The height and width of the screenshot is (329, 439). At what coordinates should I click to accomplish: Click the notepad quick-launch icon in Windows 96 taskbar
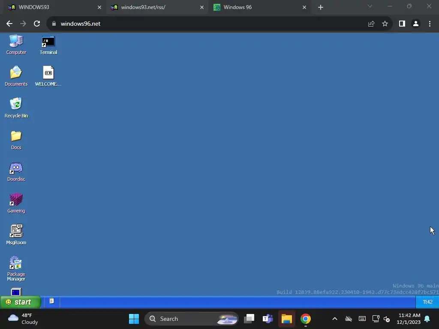coord(51,301)
